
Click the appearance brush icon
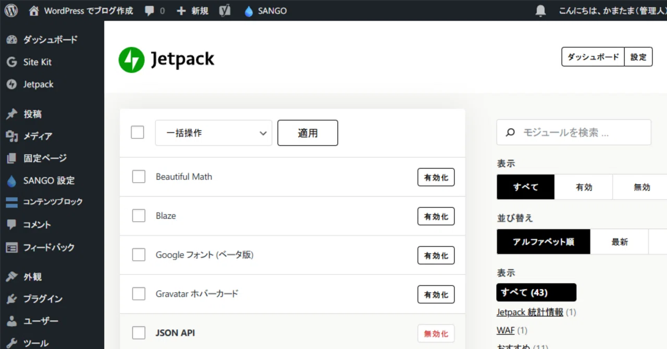(11, 277)
